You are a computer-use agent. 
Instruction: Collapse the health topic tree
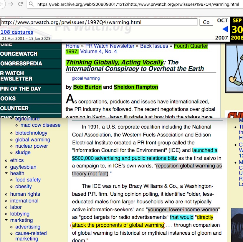tap(6, 173)
